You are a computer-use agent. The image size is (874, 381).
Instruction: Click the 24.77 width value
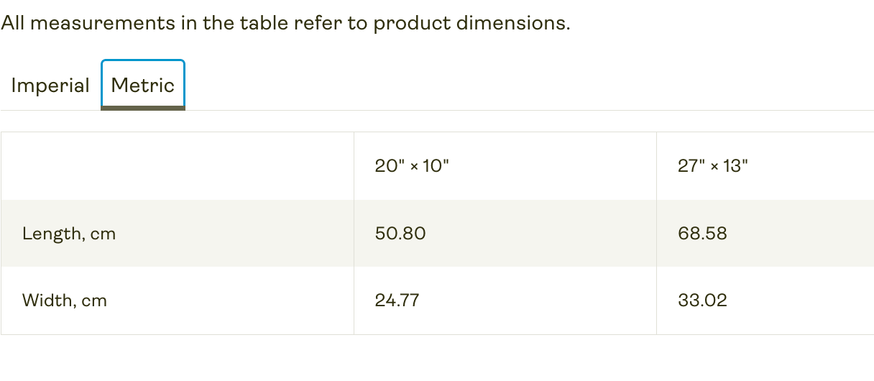(397, 300)
